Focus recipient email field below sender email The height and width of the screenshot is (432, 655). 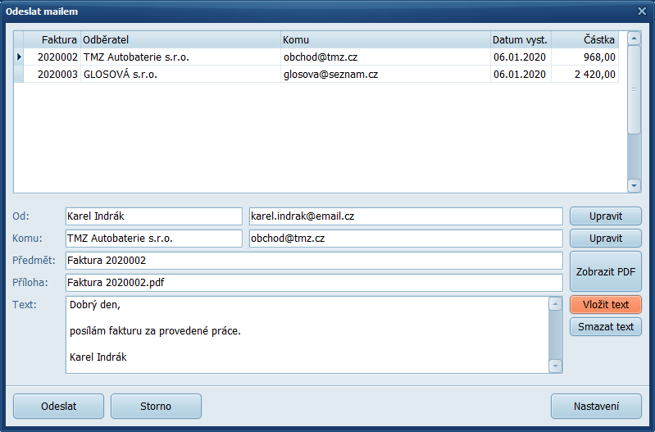(406, 239)
